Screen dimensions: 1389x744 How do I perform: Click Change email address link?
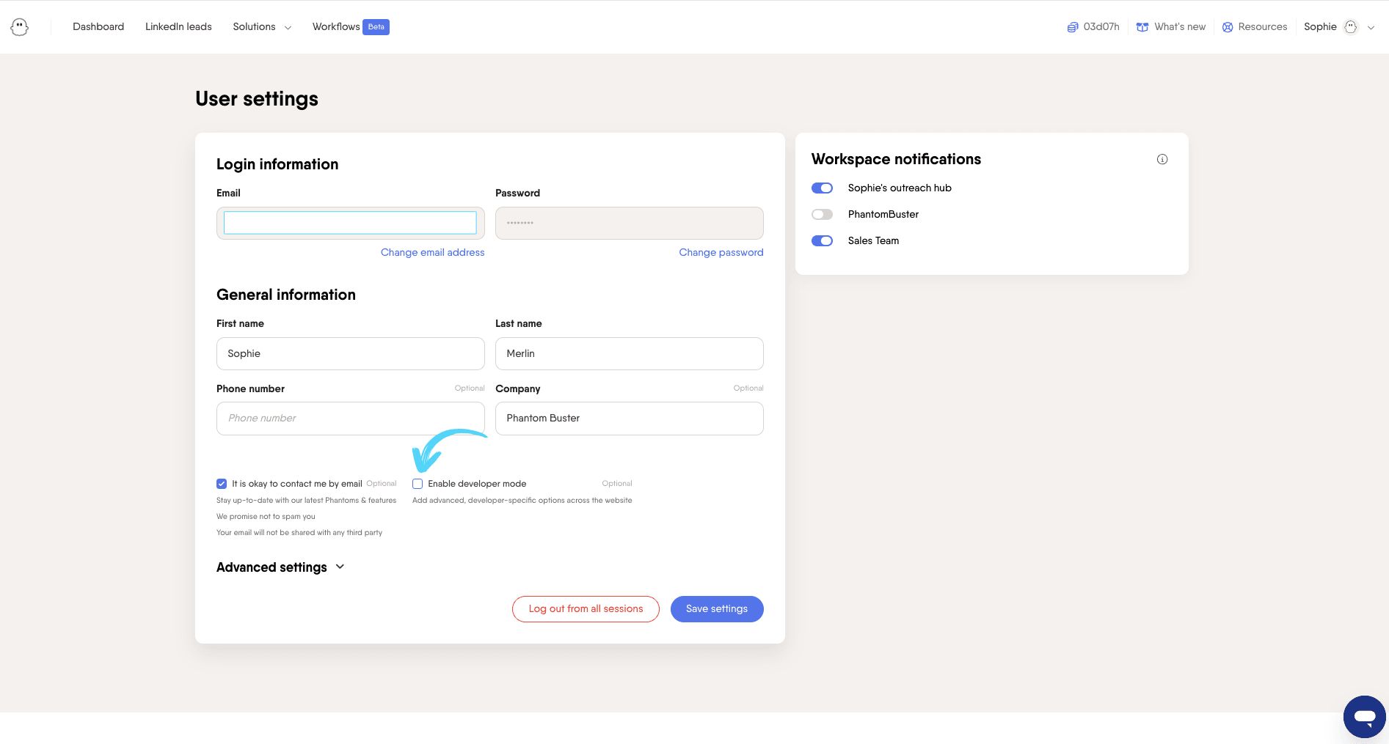(x=432, y=253)
